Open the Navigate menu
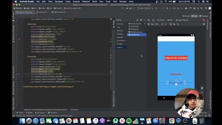Image resolution: width=222 pixels, height=125 pixels. click(59, 1)
